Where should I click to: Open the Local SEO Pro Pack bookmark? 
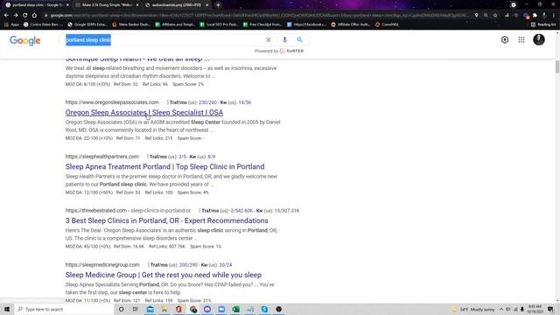pos(219,24)
